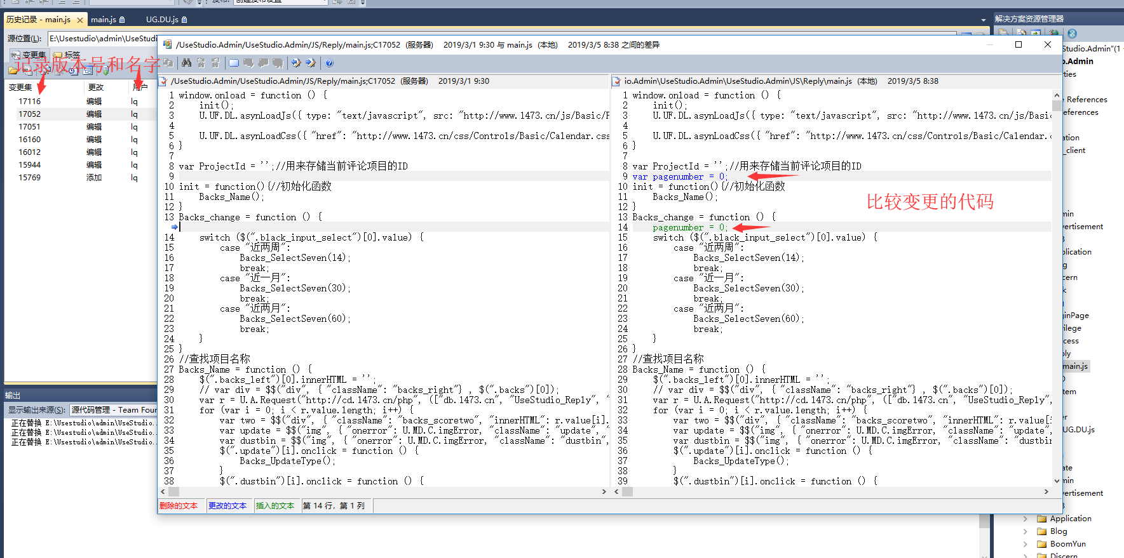Click the copy icon in diff toolbar
Viewport: 1124px width, 558px height.
click(x=168, y=63)
